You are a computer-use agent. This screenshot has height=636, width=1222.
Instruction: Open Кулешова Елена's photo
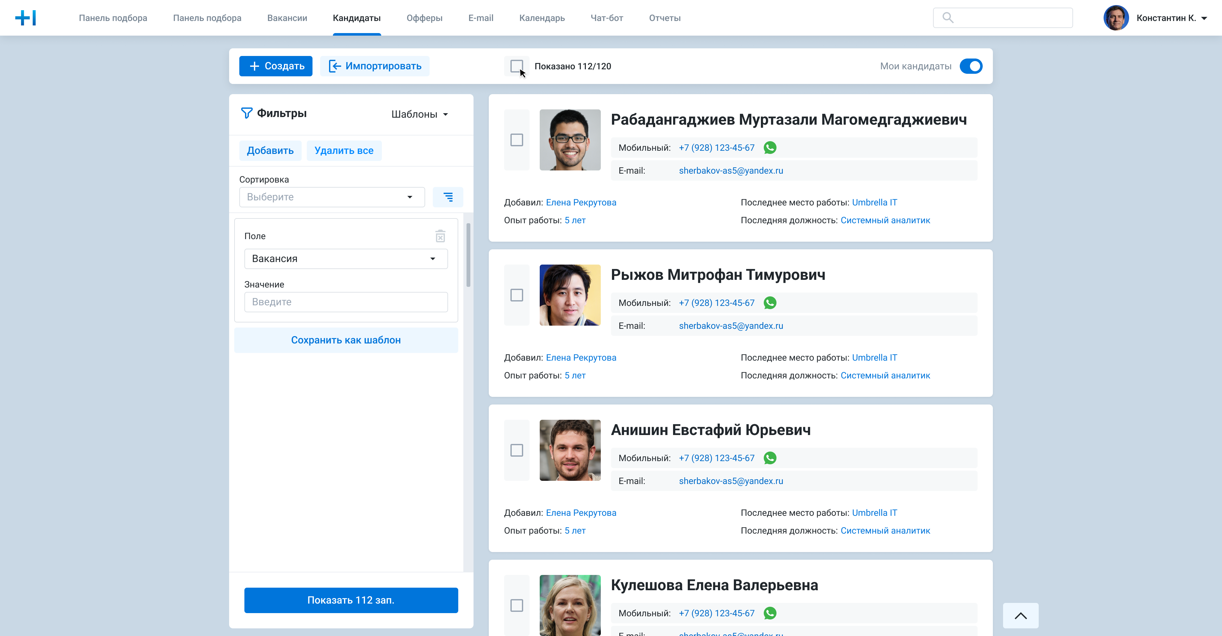tap(570, 605)
